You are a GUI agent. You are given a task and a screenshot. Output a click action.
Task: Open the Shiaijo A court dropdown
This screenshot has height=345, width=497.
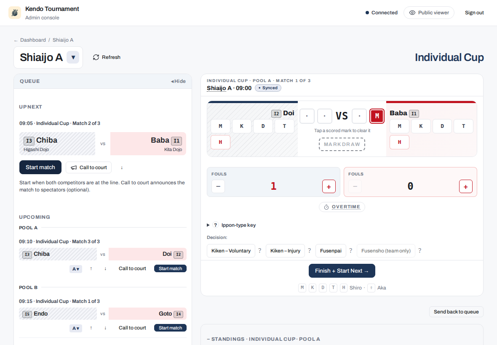click(73, 58)
